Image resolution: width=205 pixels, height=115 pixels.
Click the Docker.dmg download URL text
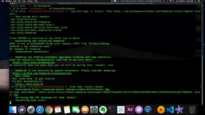pos(70,89)
